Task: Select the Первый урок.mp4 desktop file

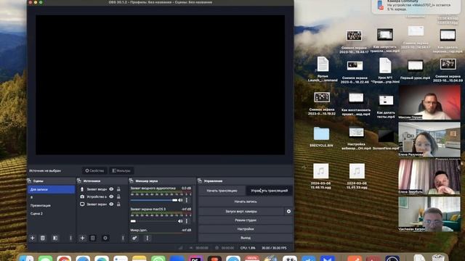Action: coord(415,70)
